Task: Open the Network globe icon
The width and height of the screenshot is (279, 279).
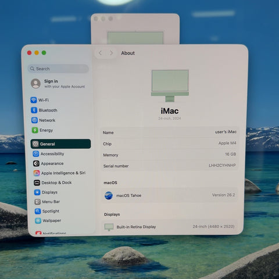Action: [34, 120]
